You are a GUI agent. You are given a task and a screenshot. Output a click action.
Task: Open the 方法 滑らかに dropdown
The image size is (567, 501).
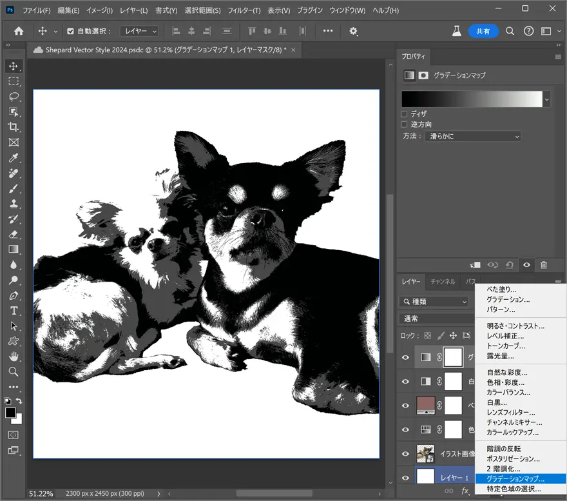point(473,137)
